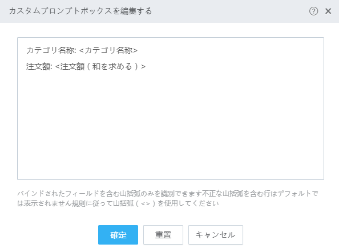Viewport: 339px width, 252px height.
Task: Dismiss the dialog via キャンセル button
Action: tap(216, 235)
